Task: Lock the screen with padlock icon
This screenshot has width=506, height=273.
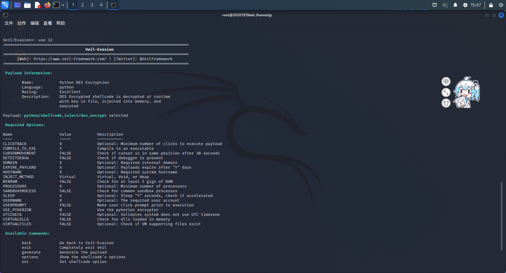Action: coord(491,5)
